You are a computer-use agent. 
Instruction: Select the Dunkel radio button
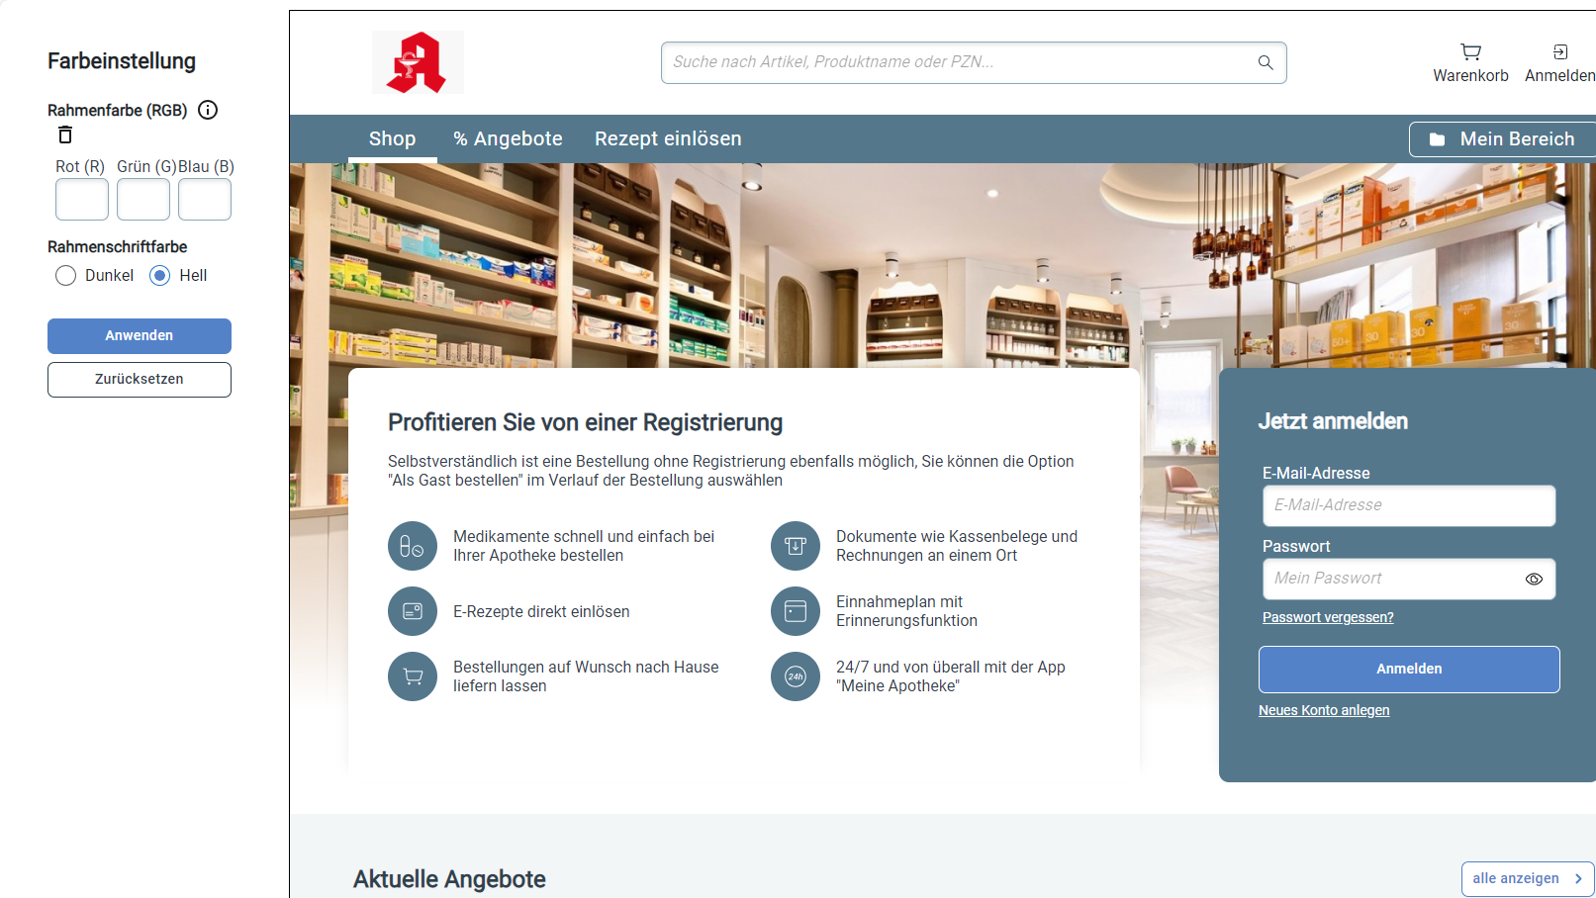pos(66,276)
